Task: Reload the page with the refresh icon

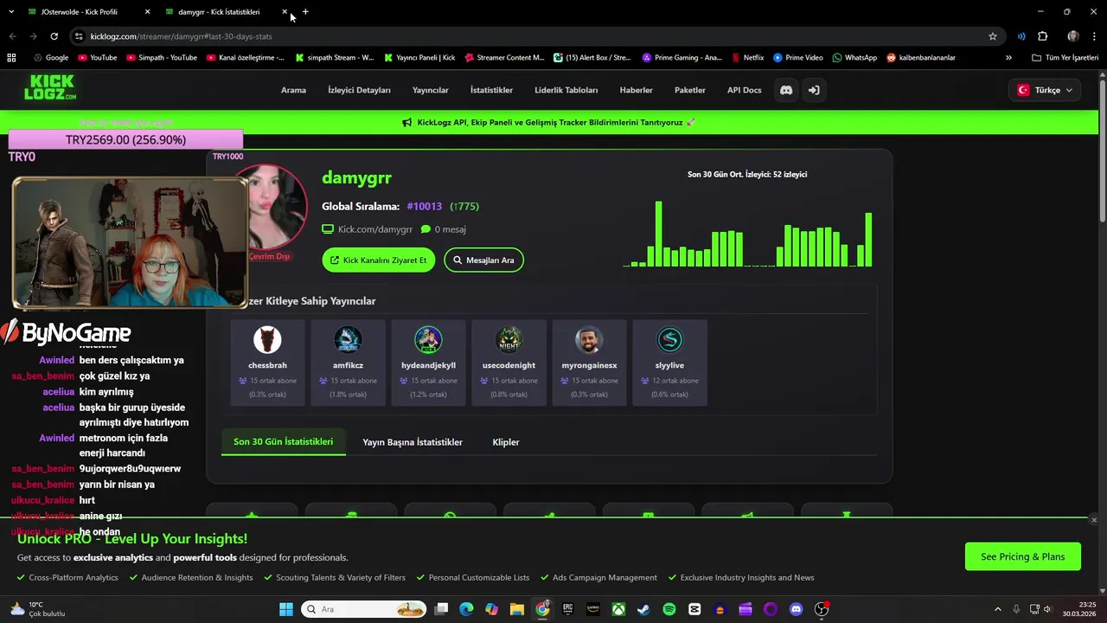Action: (54, 36)
